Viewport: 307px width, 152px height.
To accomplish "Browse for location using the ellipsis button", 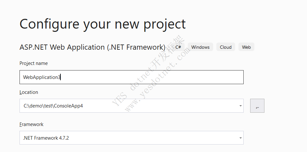I will pyautogui.click(x=257, y=106).
